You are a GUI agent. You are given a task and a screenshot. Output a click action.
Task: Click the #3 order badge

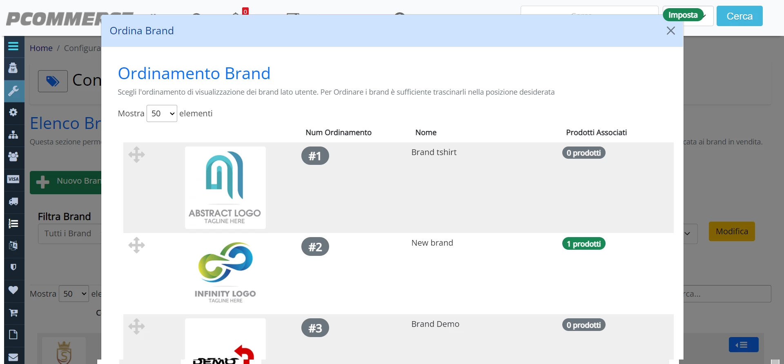(315, 328)
